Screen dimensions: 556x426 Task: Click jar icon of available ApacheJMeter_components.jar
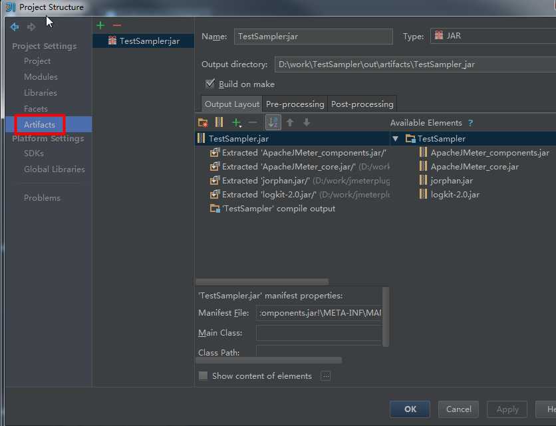[x=423, y=152]
